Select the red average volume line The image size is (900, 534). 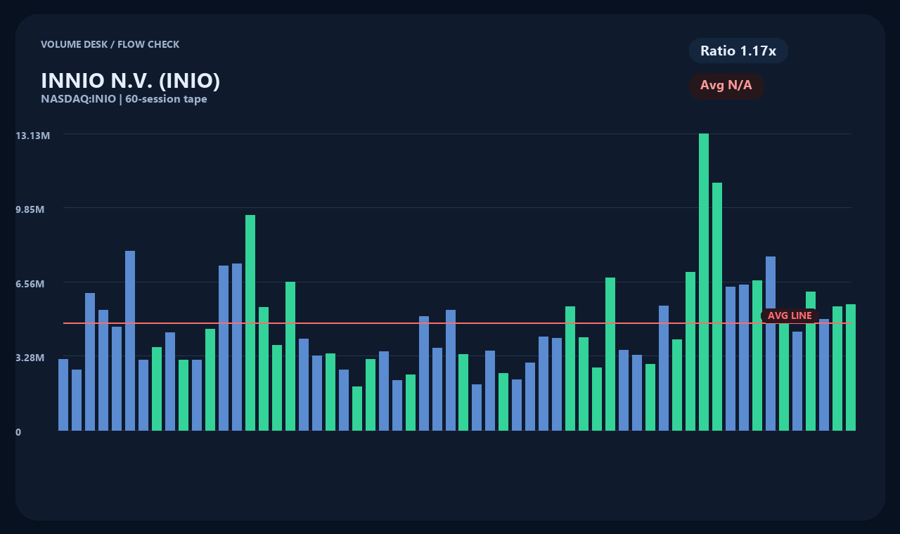point(457,323)
